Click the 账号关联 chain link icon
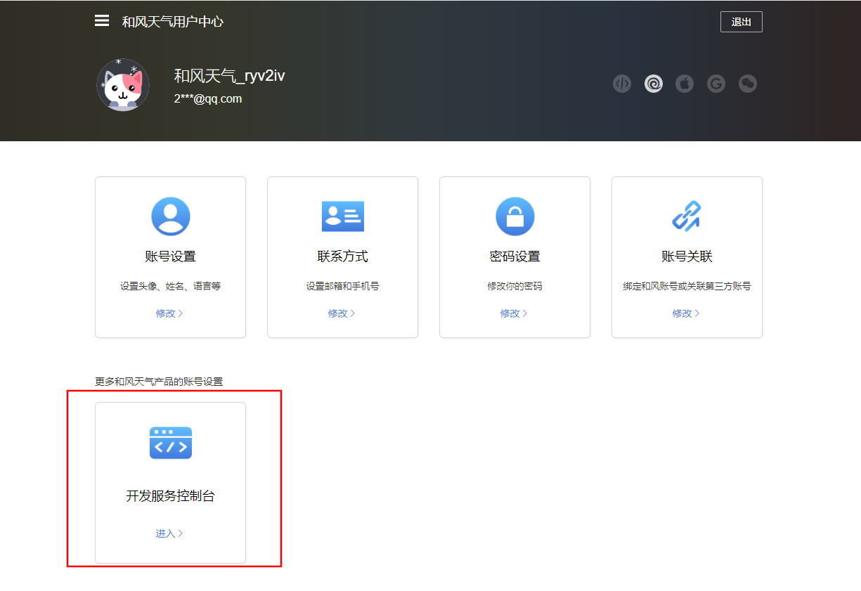Screen dimensions: 861x591 click(687, 216)
